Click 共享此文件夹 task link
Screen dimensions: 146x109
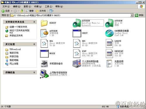16,36
